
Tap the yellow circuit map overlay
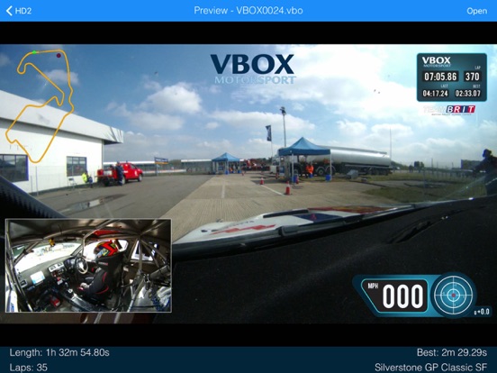pyautogui.click(x=41, y=105)
